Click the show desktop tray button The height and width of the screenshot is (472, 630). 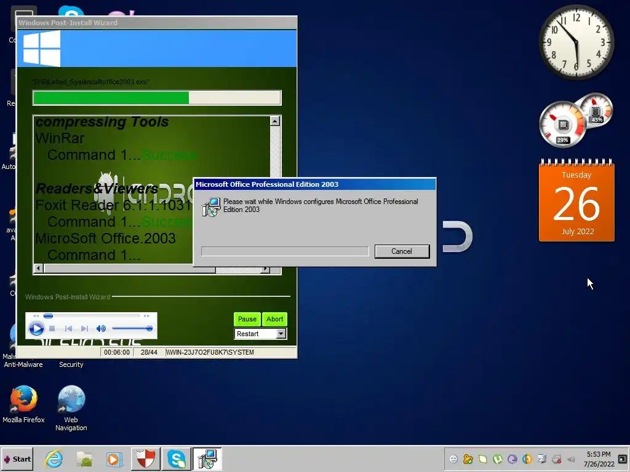(623, 458)
